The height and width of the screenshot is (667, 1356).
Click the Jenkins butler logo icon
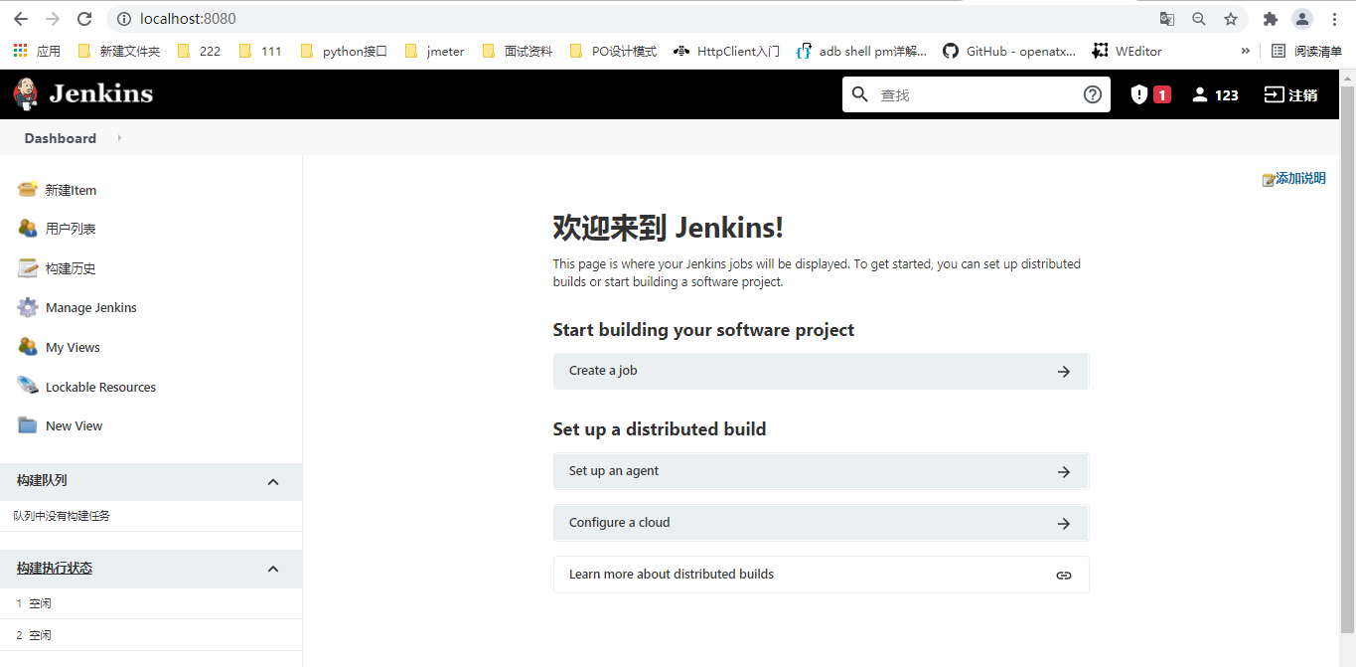tap(27, 94)
